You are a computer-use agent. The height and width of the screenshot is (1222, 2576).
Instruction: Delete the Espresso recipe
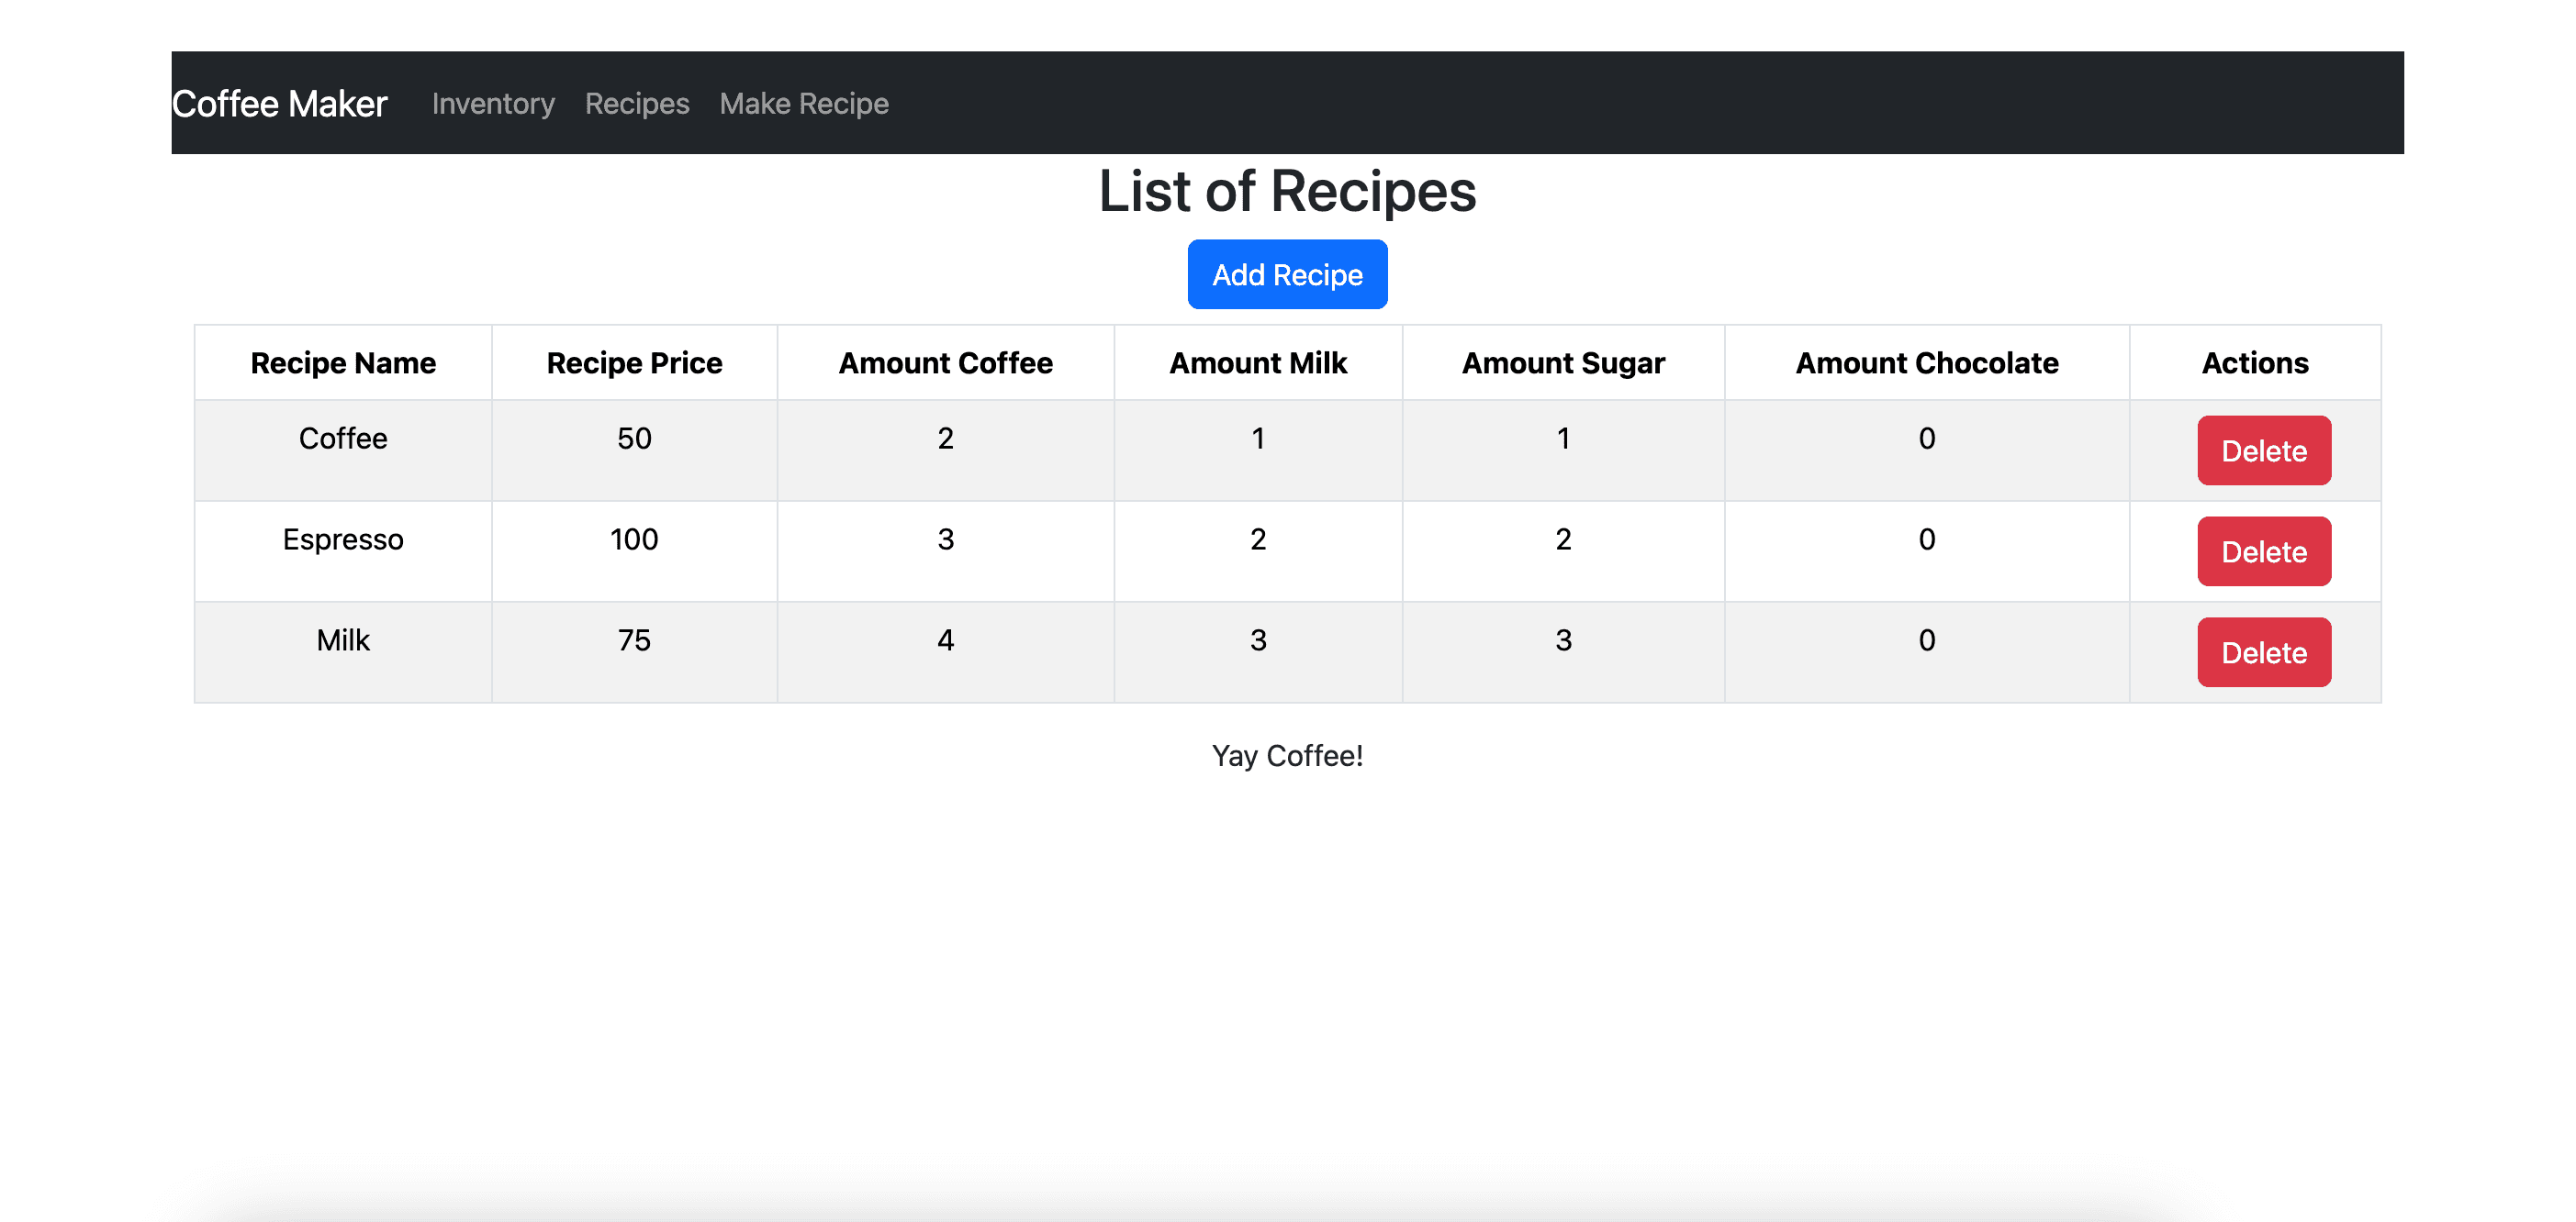(x=2264, y=551)
